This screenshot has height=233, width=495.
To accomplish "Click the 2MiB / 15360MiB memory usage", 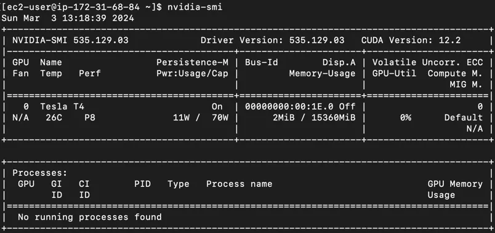I will [x=314, y=117].
